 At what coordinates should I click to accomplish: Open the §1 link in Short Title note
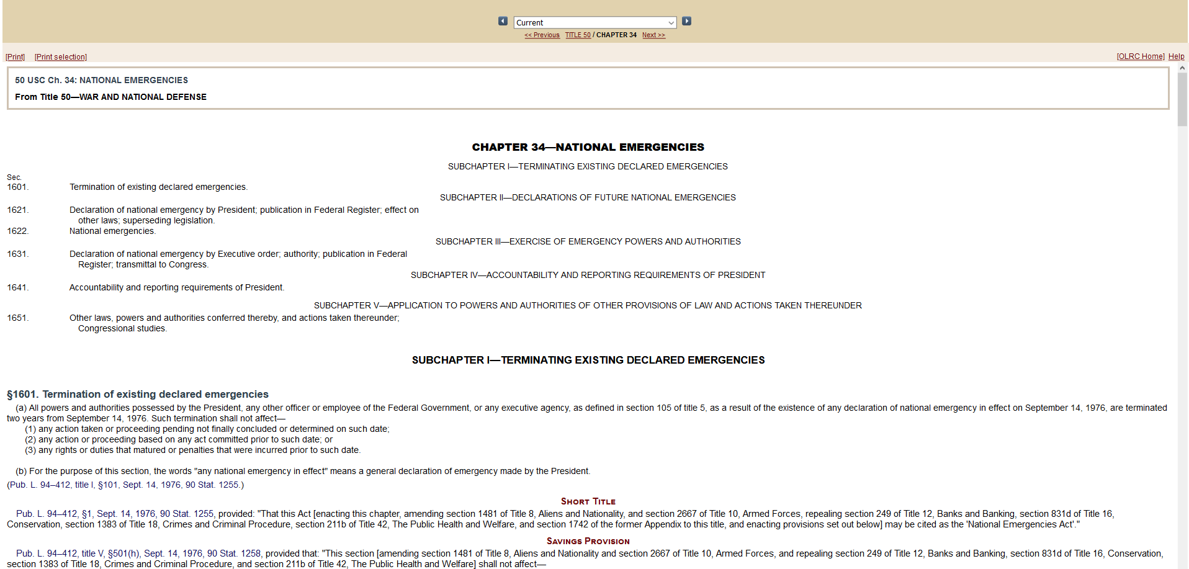86,514
